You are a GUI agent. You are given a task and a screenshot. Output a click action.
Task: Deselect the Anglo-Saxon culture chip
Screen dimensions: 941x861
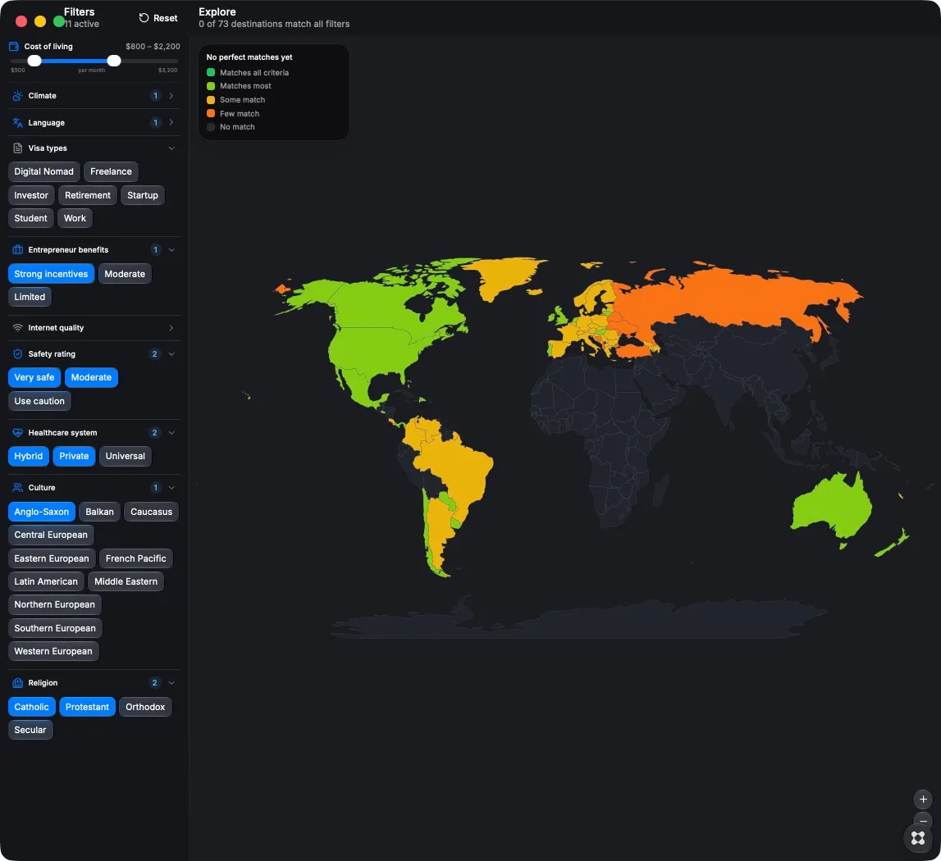click(41, 512)
